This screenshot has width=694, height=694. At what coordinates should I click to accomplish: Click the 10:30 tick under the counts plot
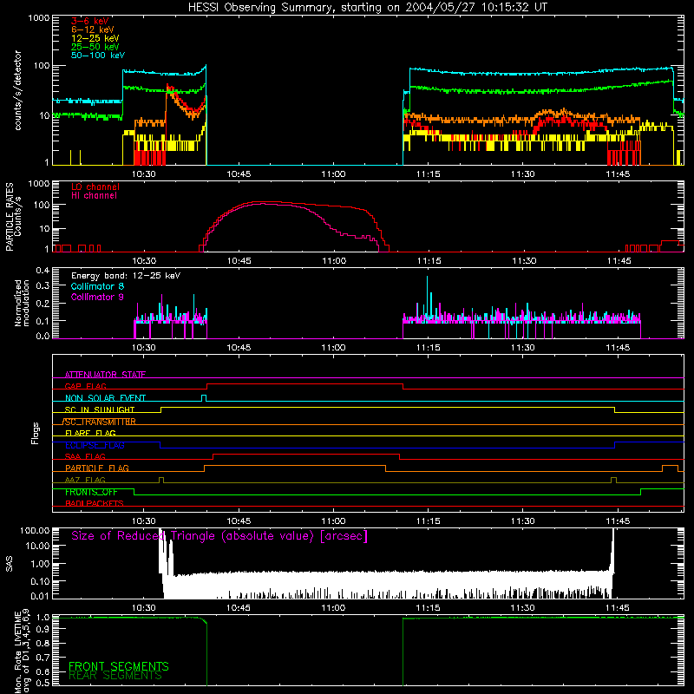click(144, 174)
